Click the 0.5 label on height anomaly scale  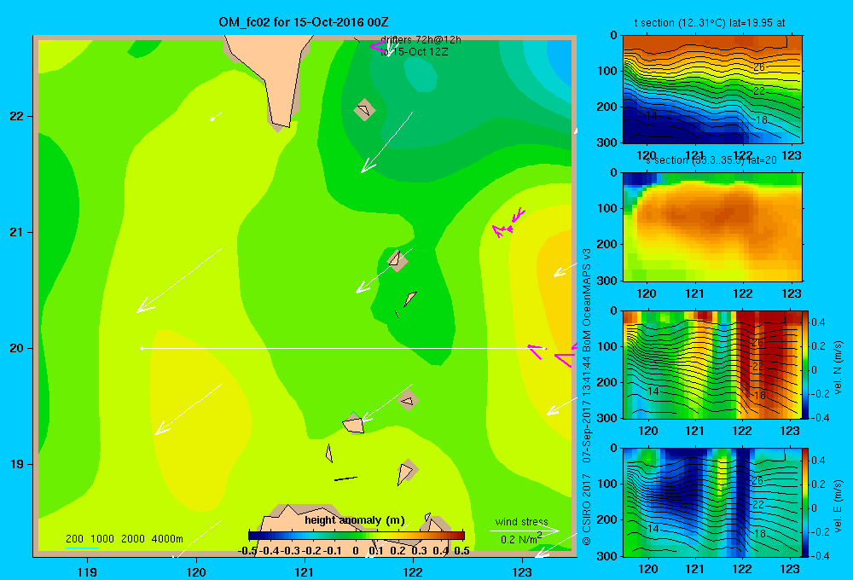[x=461, y=551]
